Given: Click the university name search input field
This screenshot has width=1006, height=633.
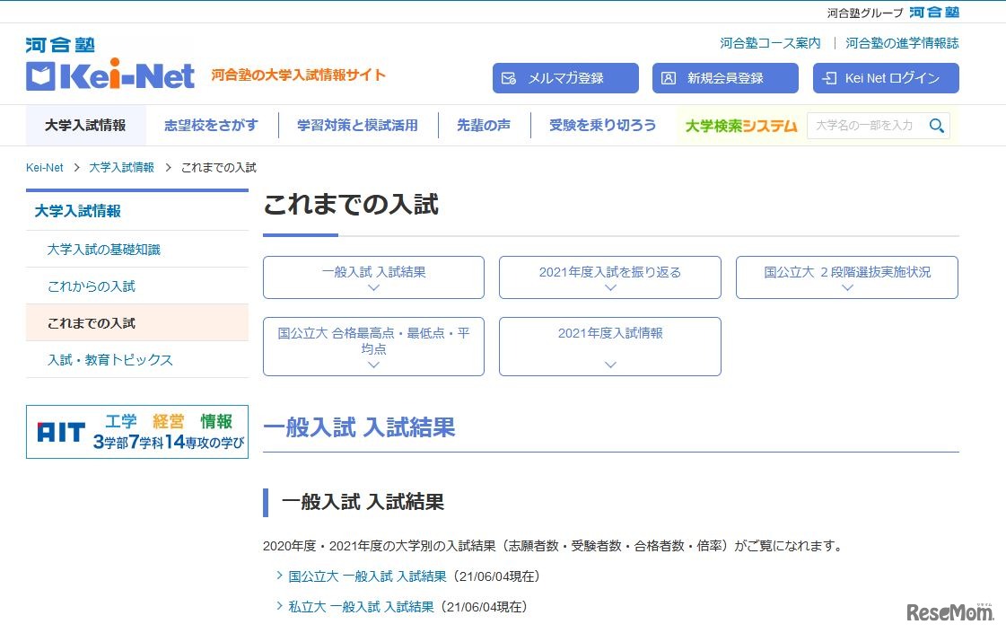Looking at the screenshot, I should point(866,126).
